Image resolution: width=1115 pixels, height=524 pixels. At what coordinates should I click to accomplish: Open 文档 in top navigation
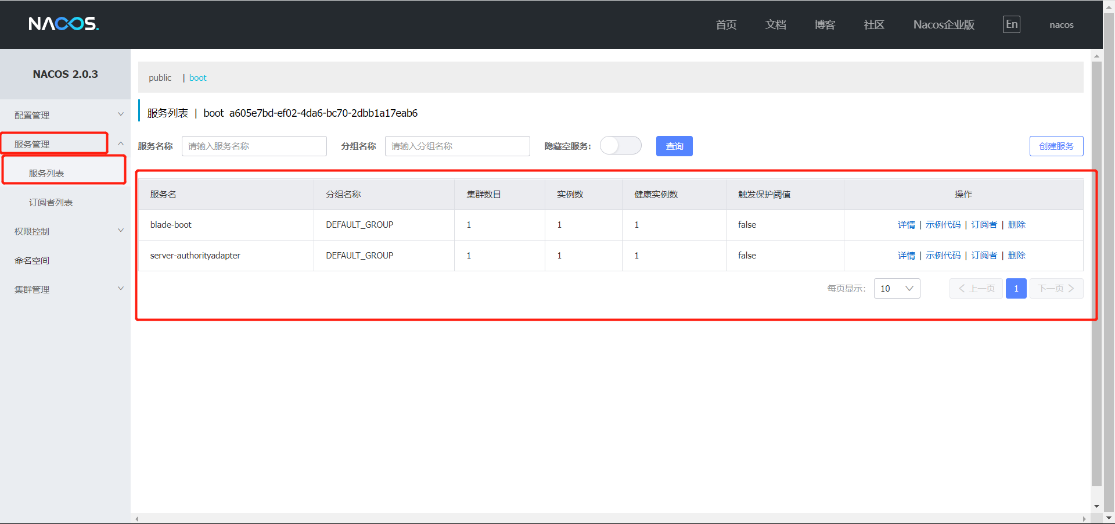[775, 24]
